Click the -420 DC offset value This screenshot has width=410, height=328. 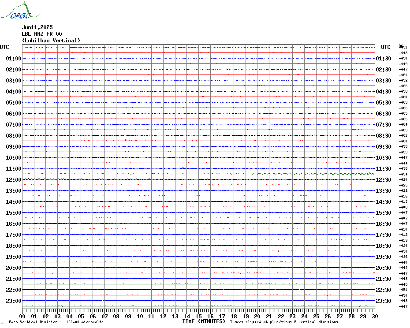(x=403, y=180)
